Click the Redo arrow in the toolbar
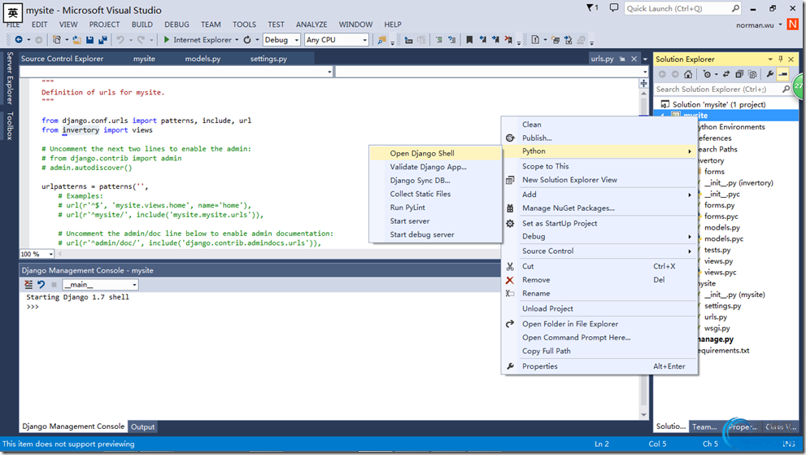This screenshot has width=806, height=455. coord(141,40)
